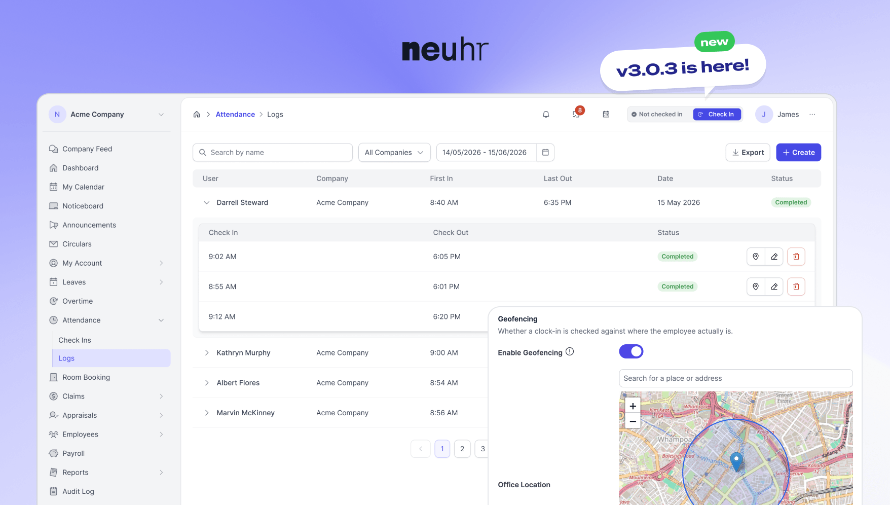
Task: Open chat messages with 8 badge
Action: pos(577,114)
